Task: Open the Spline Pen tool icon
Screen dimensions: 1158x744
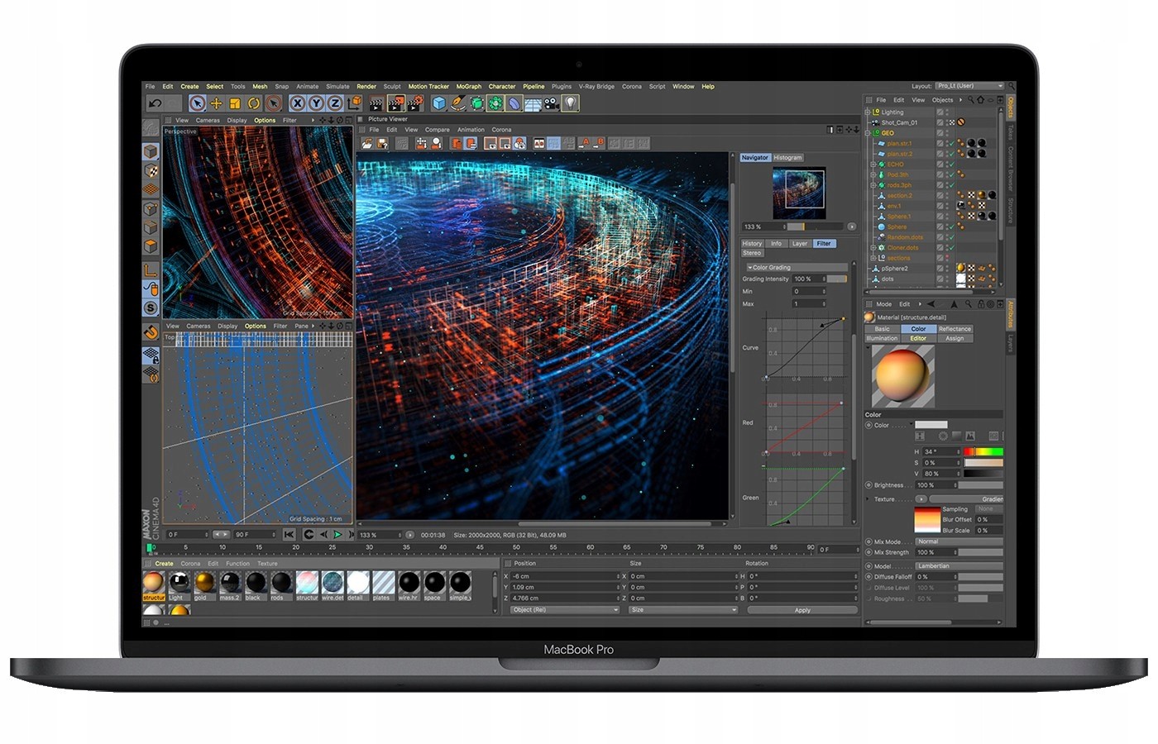Action: 458,103
